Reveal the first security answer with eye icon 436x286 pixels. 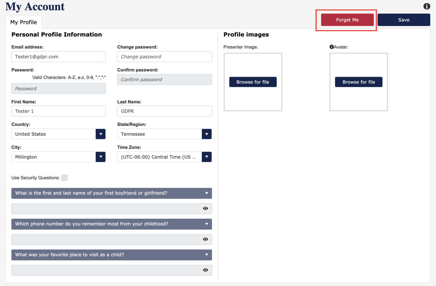click(206, 209)
